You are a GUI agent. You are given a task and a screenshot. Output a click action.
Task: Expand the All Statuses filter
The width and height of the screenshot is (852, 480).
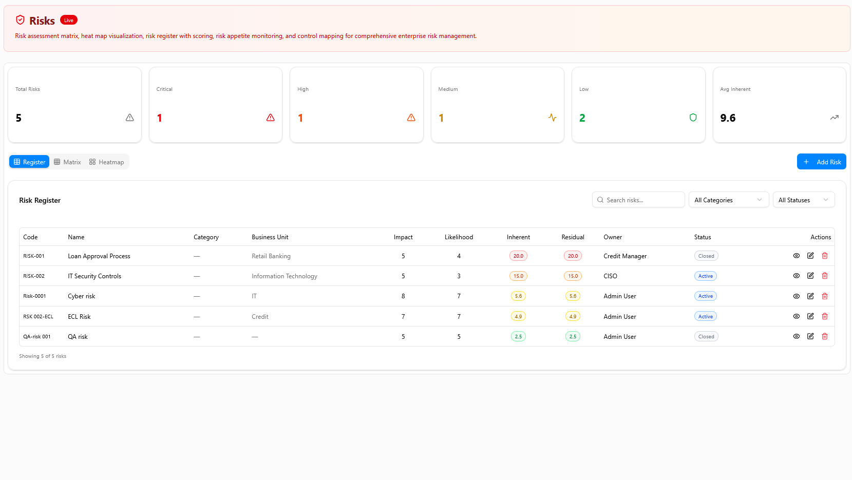pos(803,200)
